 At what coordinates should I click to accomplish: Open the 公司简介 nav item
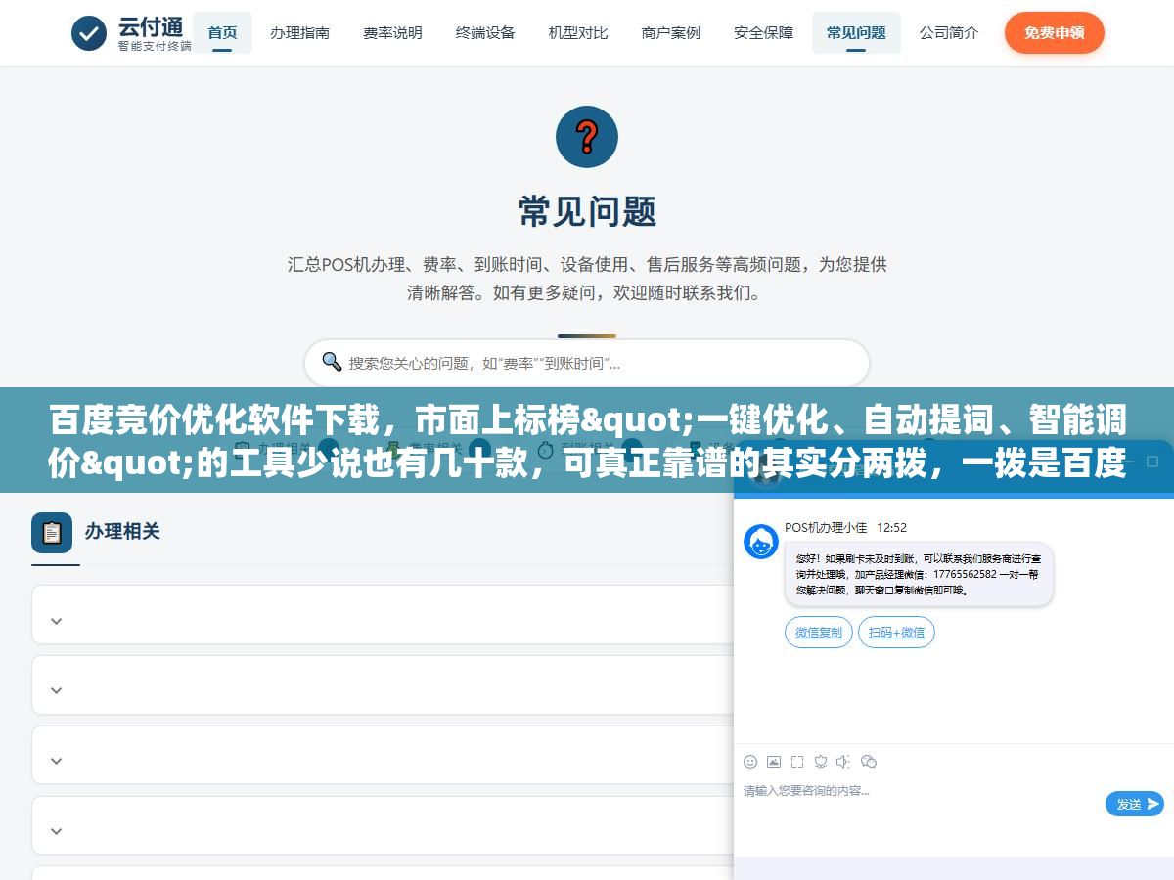point(949,33)
